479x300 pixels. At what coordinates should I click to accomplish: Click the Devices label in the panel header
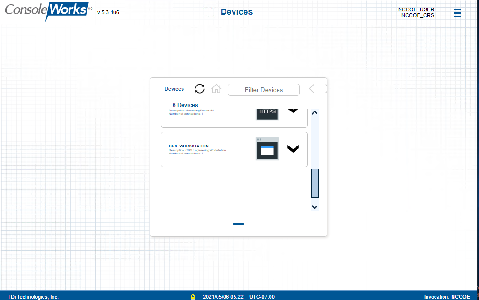click(174, 89)
